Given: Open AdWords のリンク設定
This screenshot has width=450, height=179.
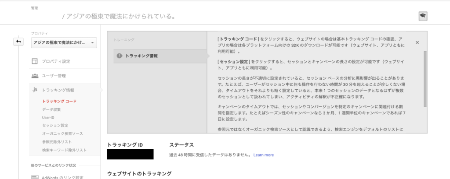Looking at the screenshot, I should [x=62, y=178].
